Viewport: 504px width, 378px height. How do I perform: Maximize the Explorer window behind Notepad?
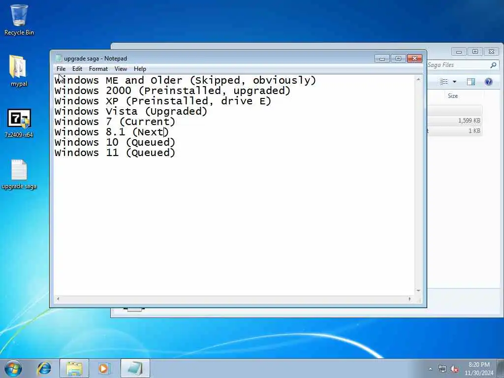475,51
